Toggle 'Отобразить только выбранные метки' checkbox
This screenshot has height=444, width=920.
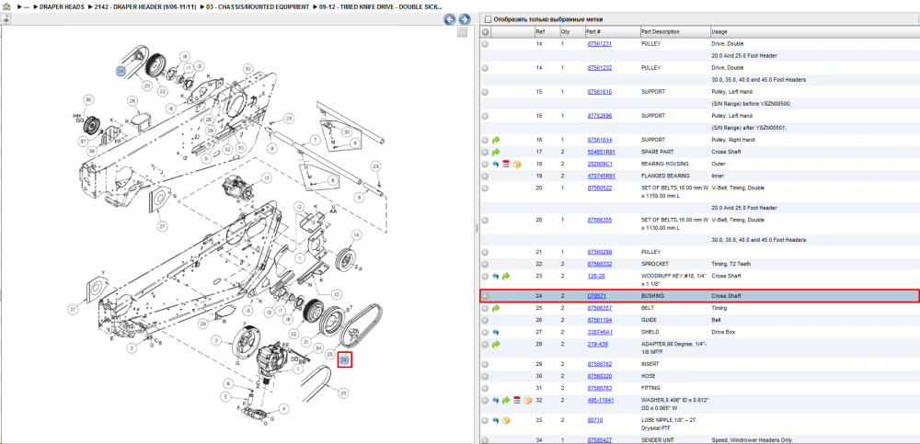(x=488, y=19)
